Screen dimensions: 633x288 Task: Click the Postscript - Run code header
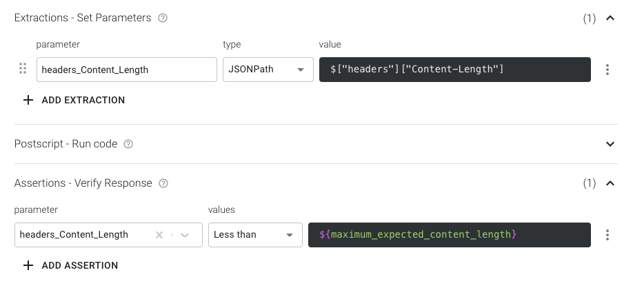pos(66,144)
